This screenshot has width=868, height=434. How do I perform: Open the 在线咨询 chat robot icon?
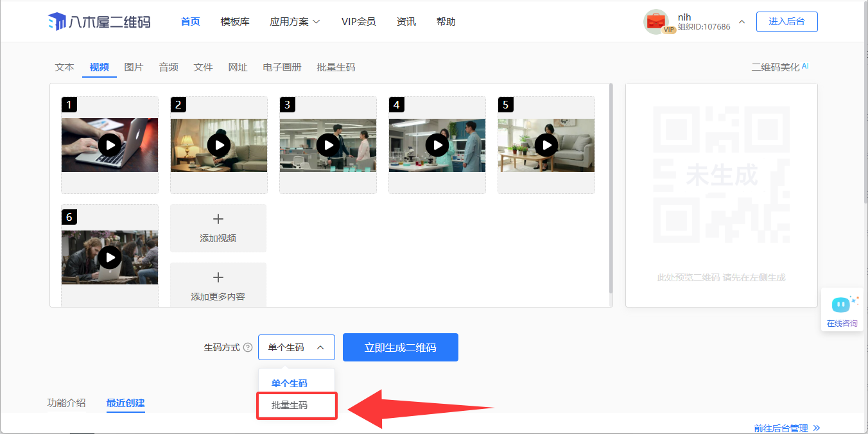tap(841, 304)
